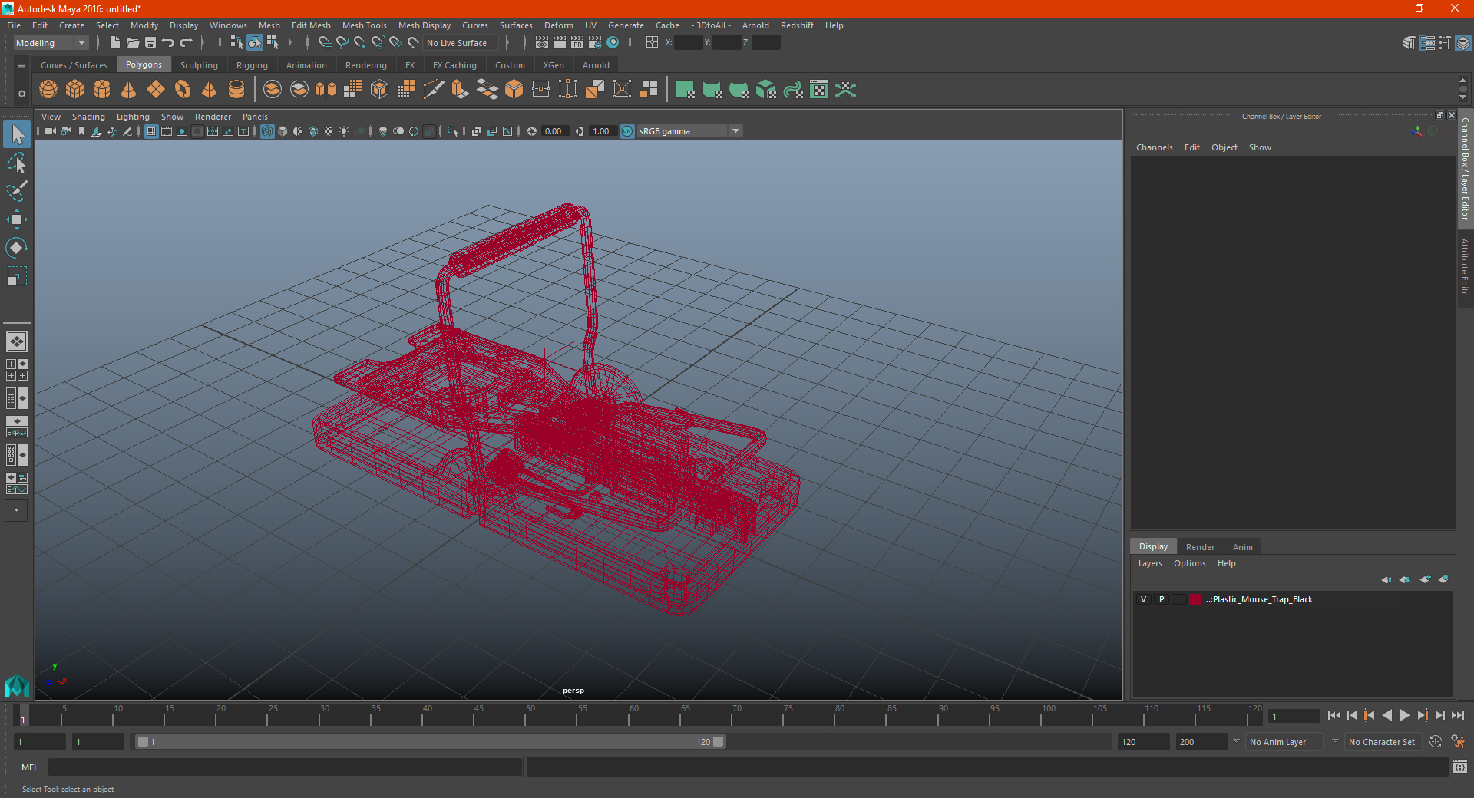Open the Script Editor icon

pos(1460,767)
